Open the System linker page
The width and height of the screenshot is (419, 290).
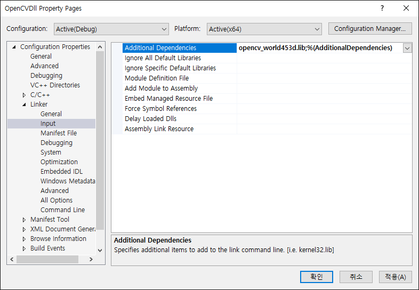(x=51, y=152)
